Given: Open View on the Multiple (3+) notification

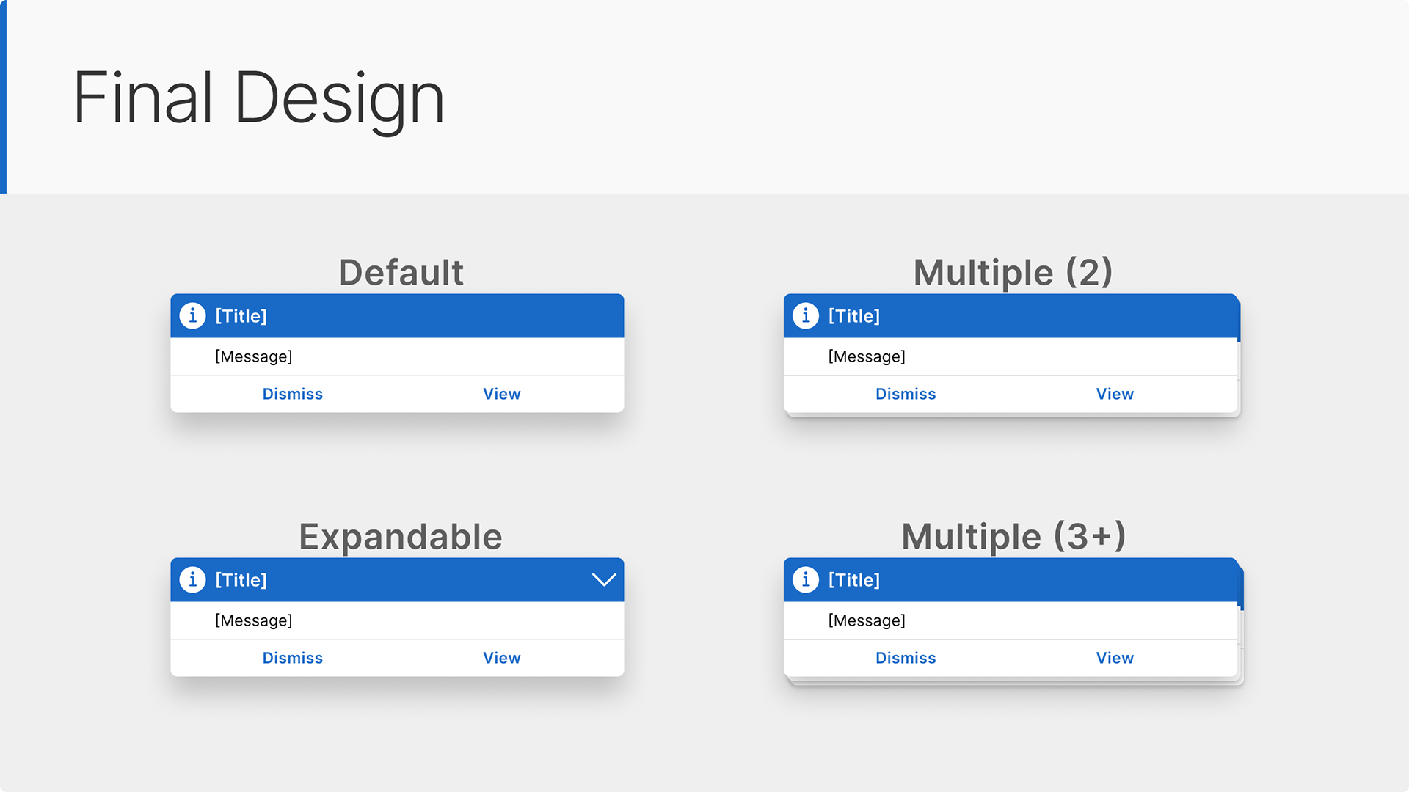Looking at the screenshot, I should point(1115,658).
